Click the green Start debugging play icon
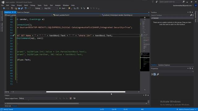The image size is (198, 111). (60, 8)
